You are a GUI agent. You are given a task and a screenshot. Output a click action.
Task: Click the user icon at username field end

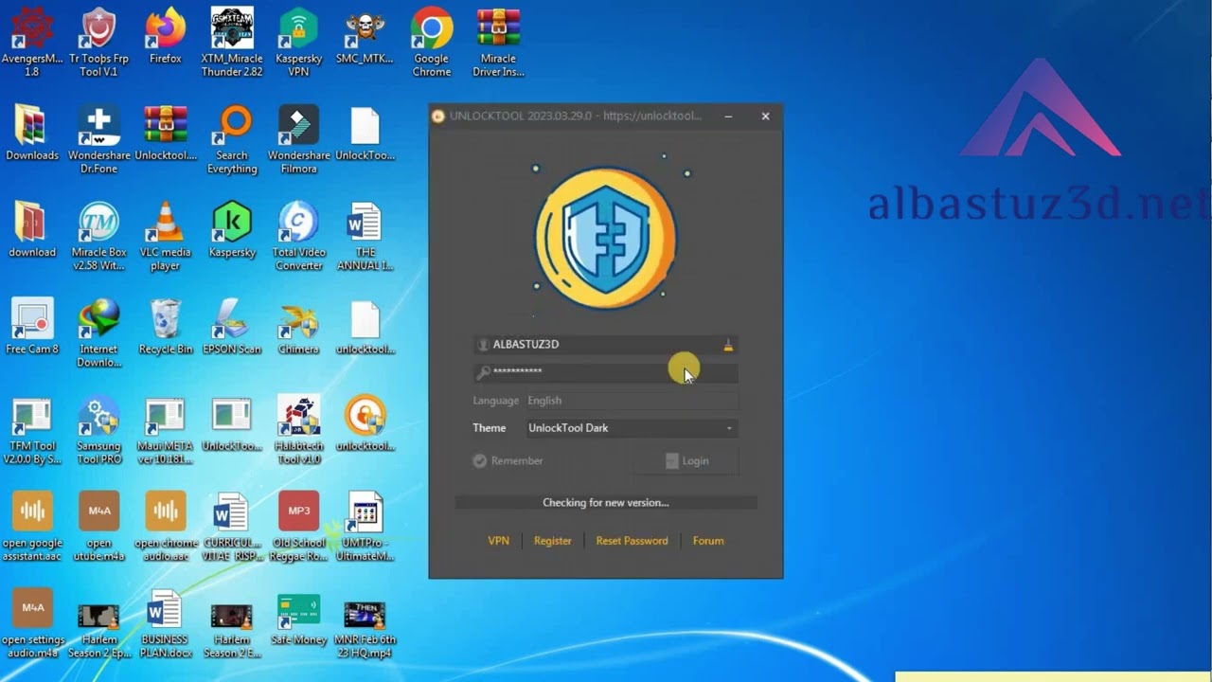pyautogui.click(x=728, y=345)
